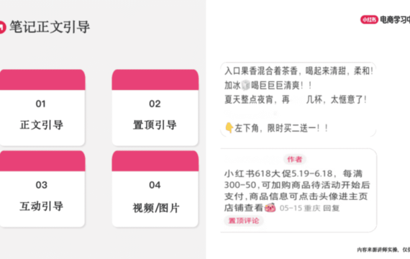410x259 pixels.
Task: Click the 置顶评论 pinned tag
Action: click(244, 221)
